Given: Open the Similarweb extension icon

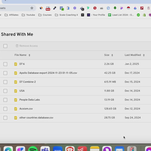Looking at the screenshot, I should [x=41, y=8].
